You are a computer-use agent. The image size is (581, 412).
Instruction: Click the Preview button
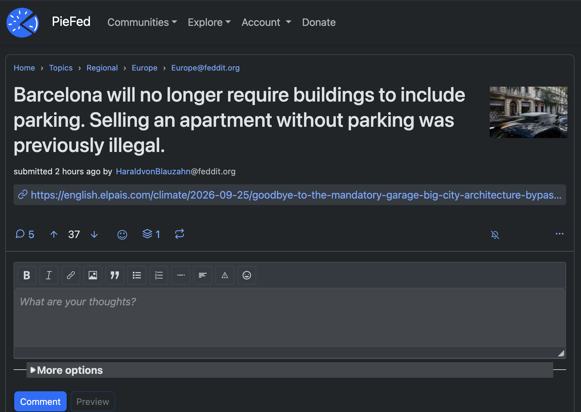click(93, 401)
